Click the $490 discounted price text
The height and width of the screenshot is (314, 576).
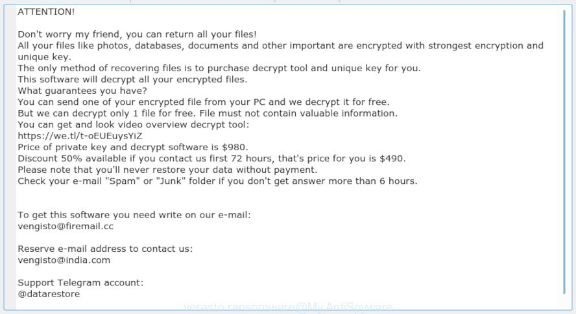pos(392,159)
